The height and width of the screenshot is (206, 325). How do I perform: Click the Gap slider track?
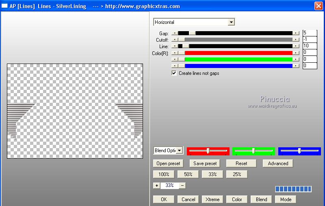click(235, 33)
